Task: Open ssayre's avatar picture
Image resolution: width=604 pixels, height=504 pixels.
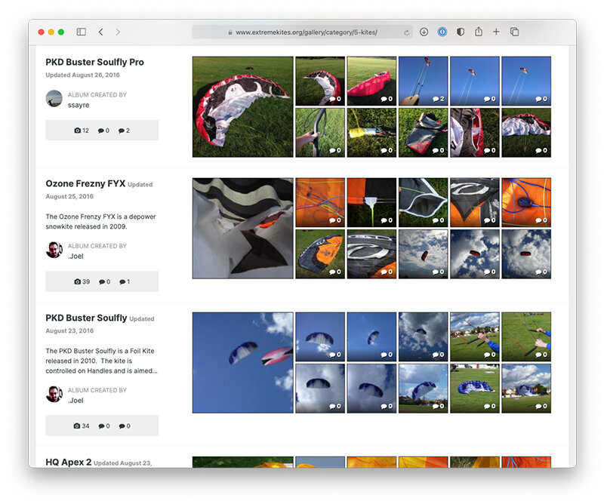Action: coord(54,99)
